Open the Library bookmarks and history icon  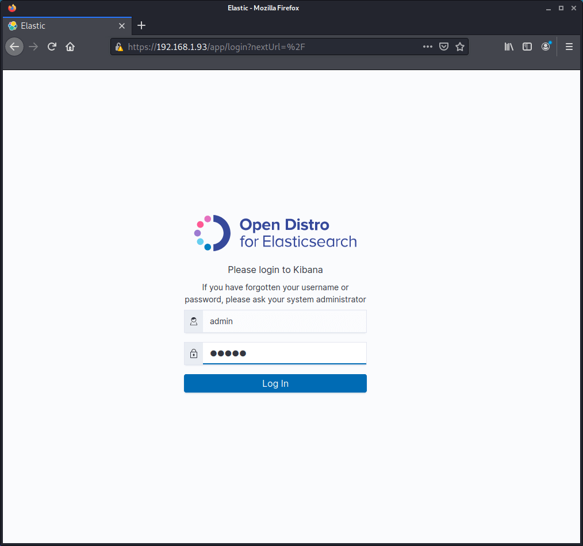click(x=509, y=47)
